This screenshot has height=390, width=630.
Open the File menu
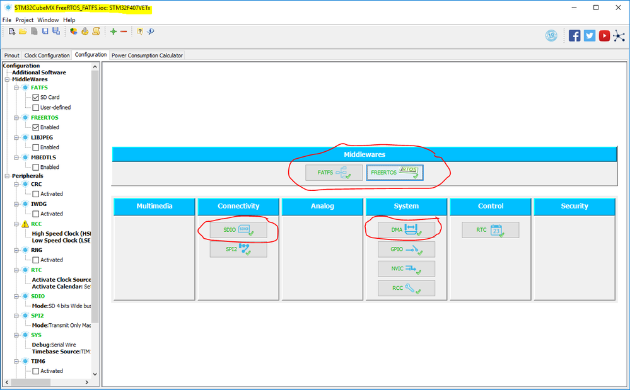coord(7,20)
